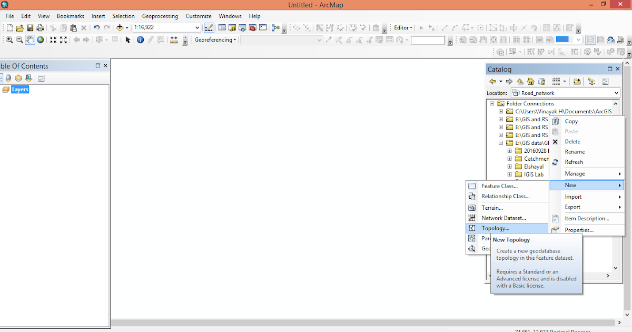Image resolution: width=632 pixels, height=332 pixels.
Task: Click Rename in the context menu
Action: tap(587, 152)
